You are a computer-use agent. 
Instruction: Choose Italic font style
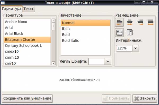[x=86, y=29]
